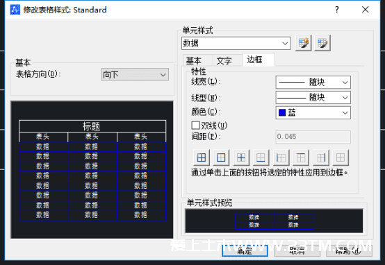The height and width of the screenshot is (265, 385).
Task: Click the create new cell style icon
Action: [x=304, y=43]
